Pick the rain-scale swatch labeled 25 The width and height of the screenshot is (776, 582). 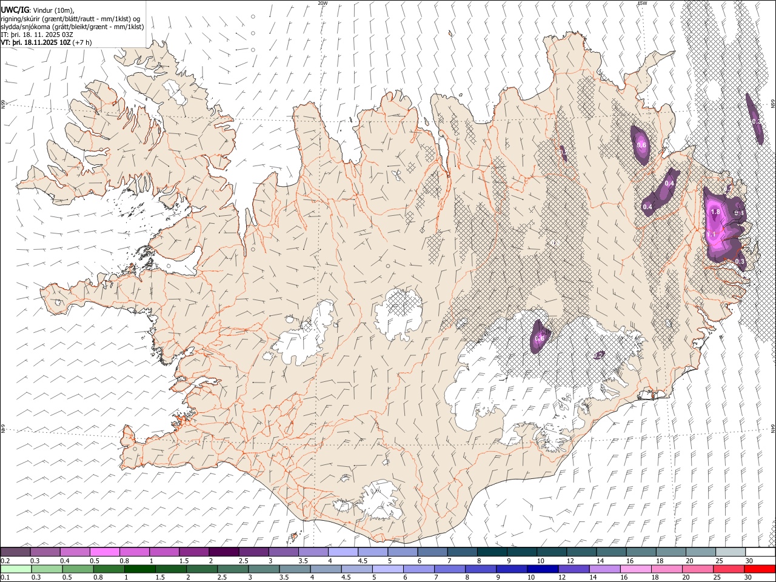(x=728, y=569)
